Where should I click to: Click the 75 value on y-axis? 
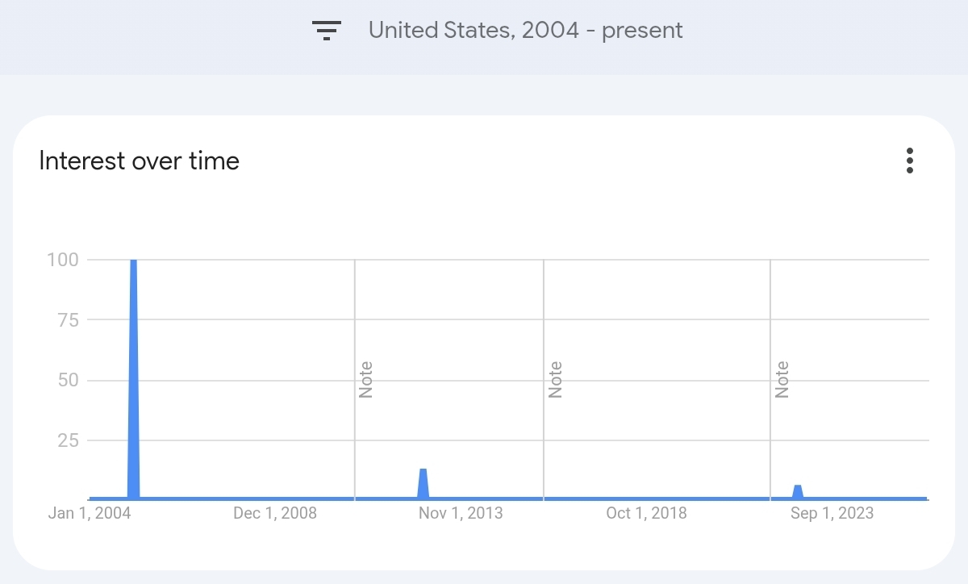click(68, 320)
